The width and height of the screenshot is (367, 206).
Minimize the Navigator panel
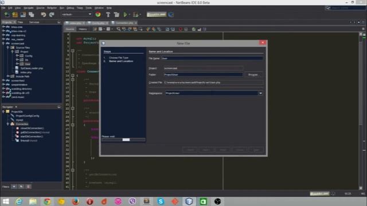pos(59,107)
